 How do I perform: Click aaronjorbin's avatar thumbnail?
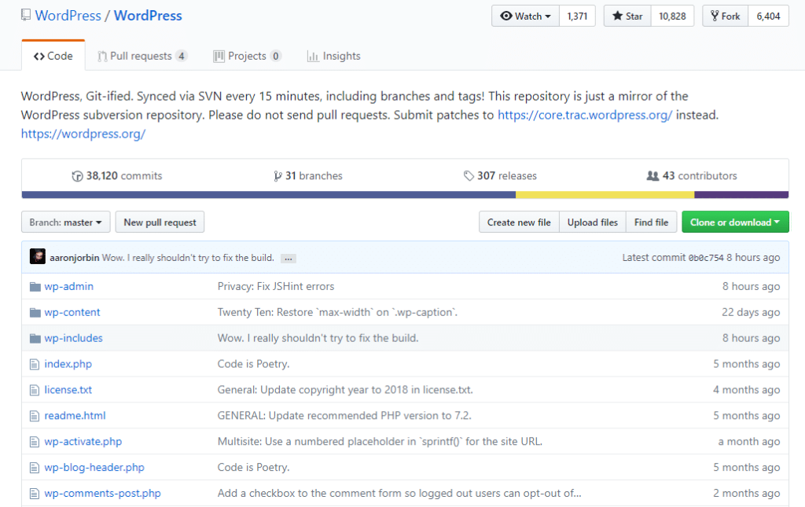(38, 257)
